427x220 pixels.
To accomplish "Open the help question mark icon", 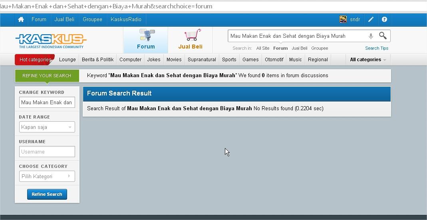I will (384, 19).
